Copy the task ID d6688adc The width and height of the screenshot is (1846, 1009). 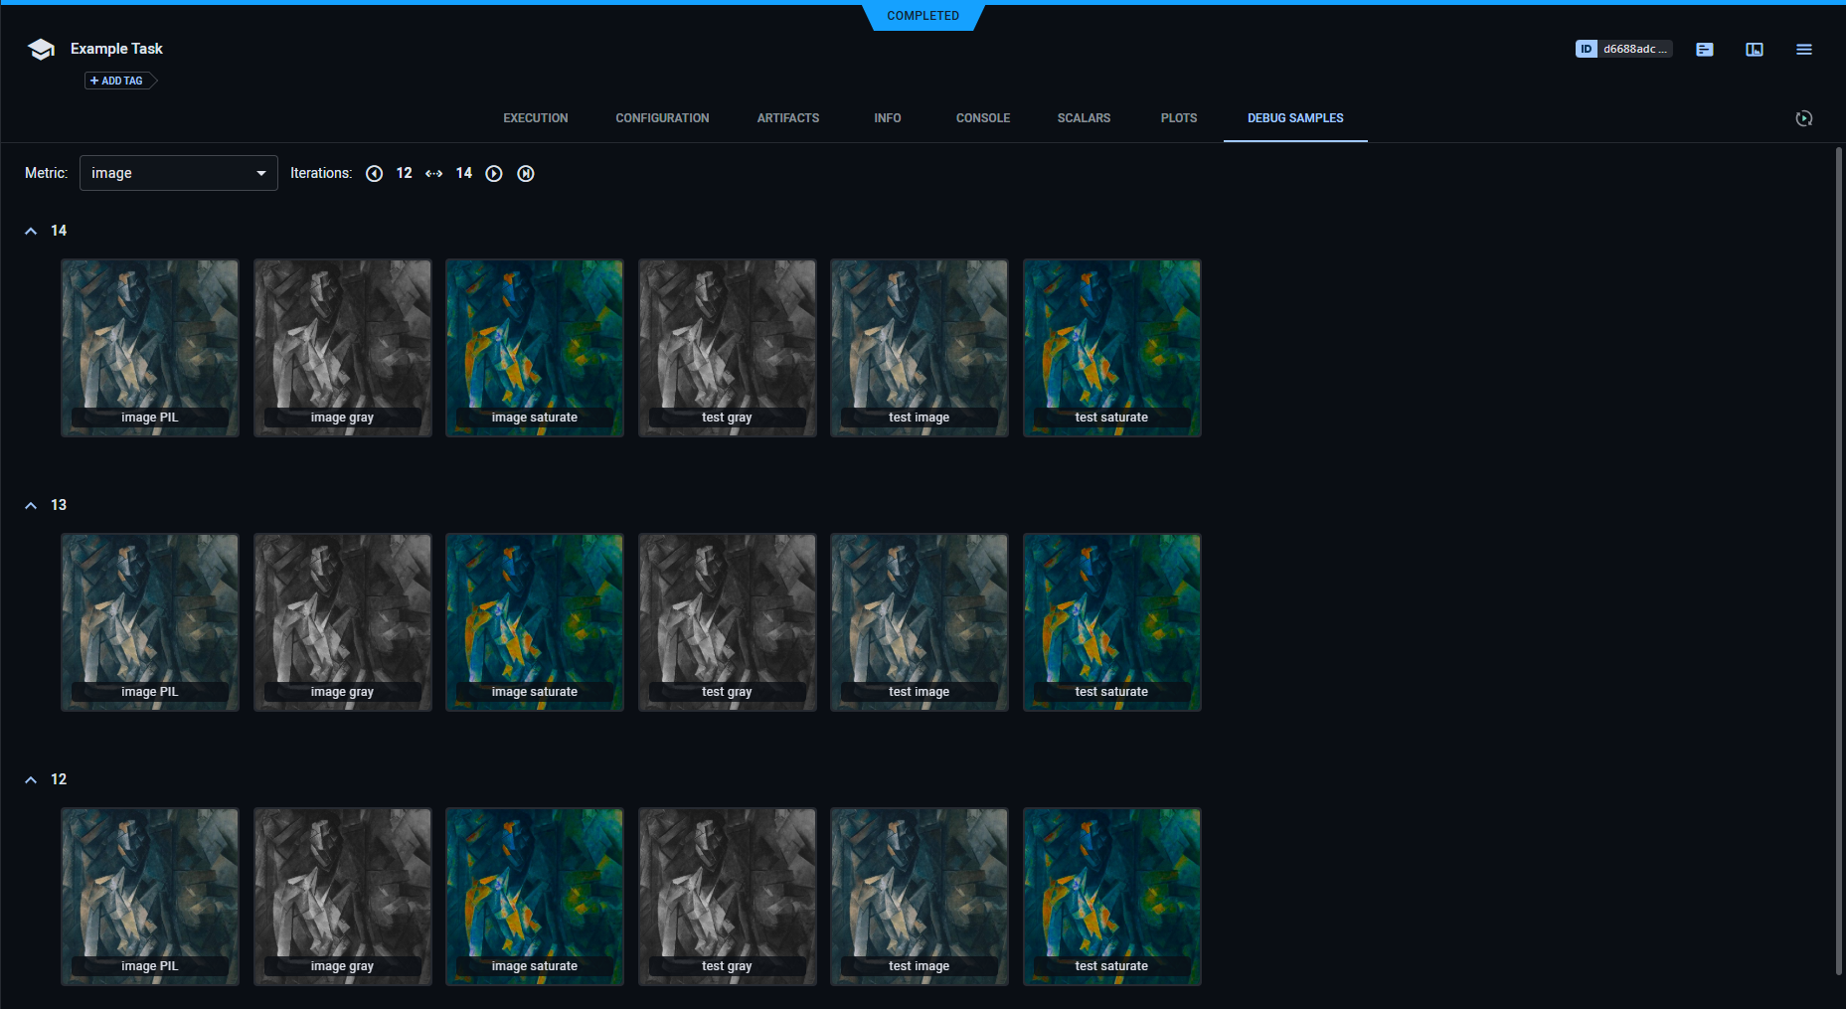1633,48
